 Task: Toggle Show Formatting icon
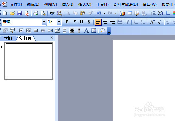(x=161, y=13)
